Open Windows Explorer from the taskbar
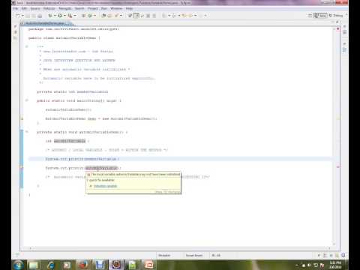 coord(34,265)
